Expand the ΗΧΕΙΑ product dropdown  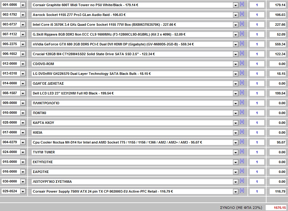(235, 133)
